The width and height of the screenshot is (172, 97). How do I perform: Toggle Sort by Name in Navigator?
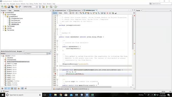(x=22, y=88)
